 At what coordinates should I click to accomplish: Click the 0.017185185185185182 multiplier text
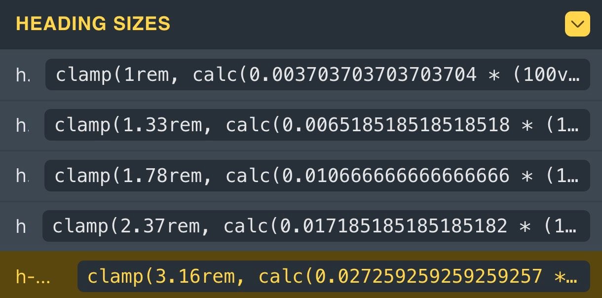pos(393,226)
